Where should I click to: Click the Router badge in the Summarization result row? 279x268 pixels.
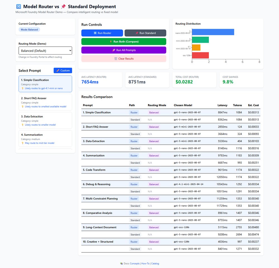pos(133,156)
